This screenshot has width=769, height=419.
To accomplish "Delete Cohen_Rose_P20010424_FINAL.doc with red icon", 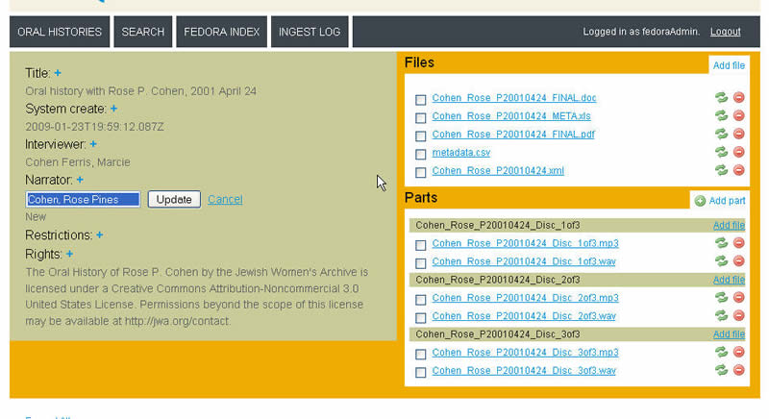I will (738, 97).
